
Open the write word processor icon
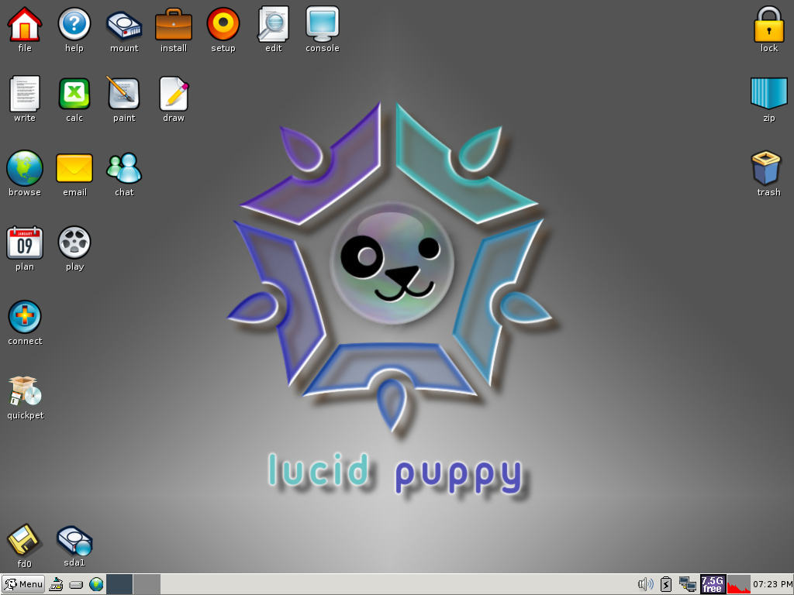point(24,94)
